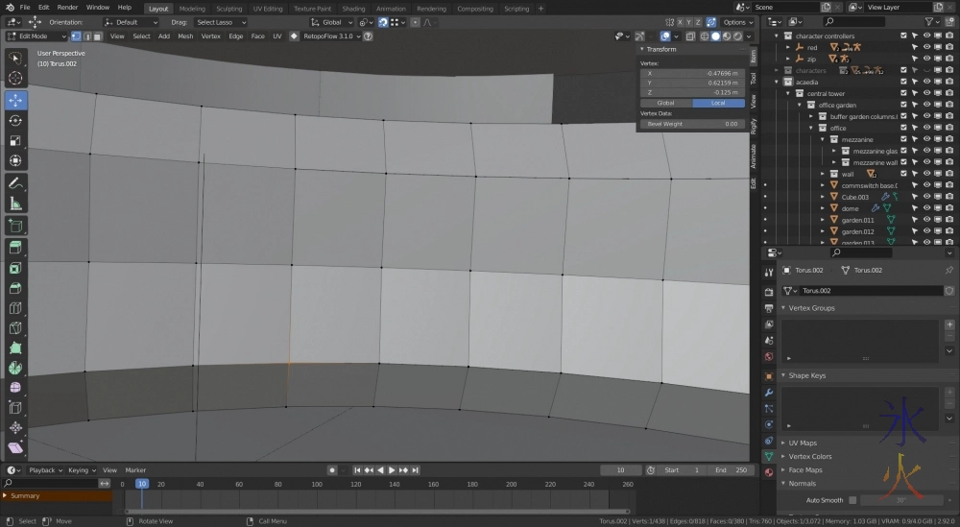This screenshot has height=527, width=960.
Task: Collapse the mezzanine collection tree
Action: click(x=823, y=139)
